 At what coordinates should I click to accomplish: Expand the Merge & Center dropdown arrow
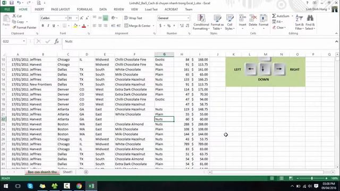[154, 26]
